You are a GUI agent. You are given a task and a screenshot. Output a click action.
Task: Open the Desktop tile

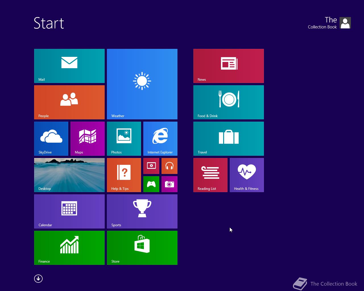click(x=69, y=175)
